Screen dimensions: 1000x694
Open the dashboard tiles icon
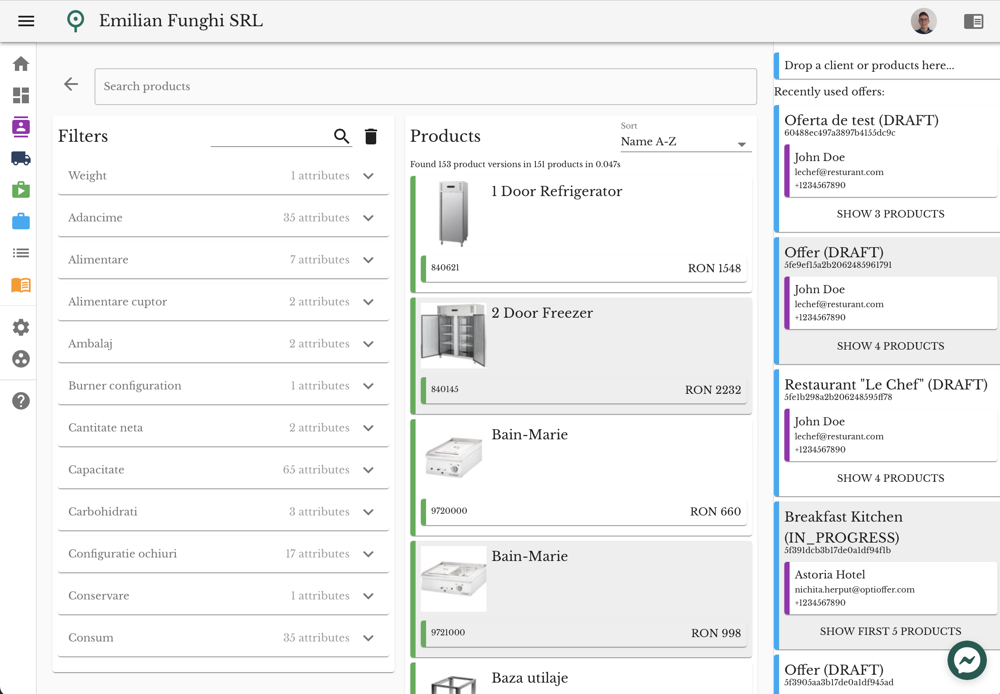tap(21, 95)
